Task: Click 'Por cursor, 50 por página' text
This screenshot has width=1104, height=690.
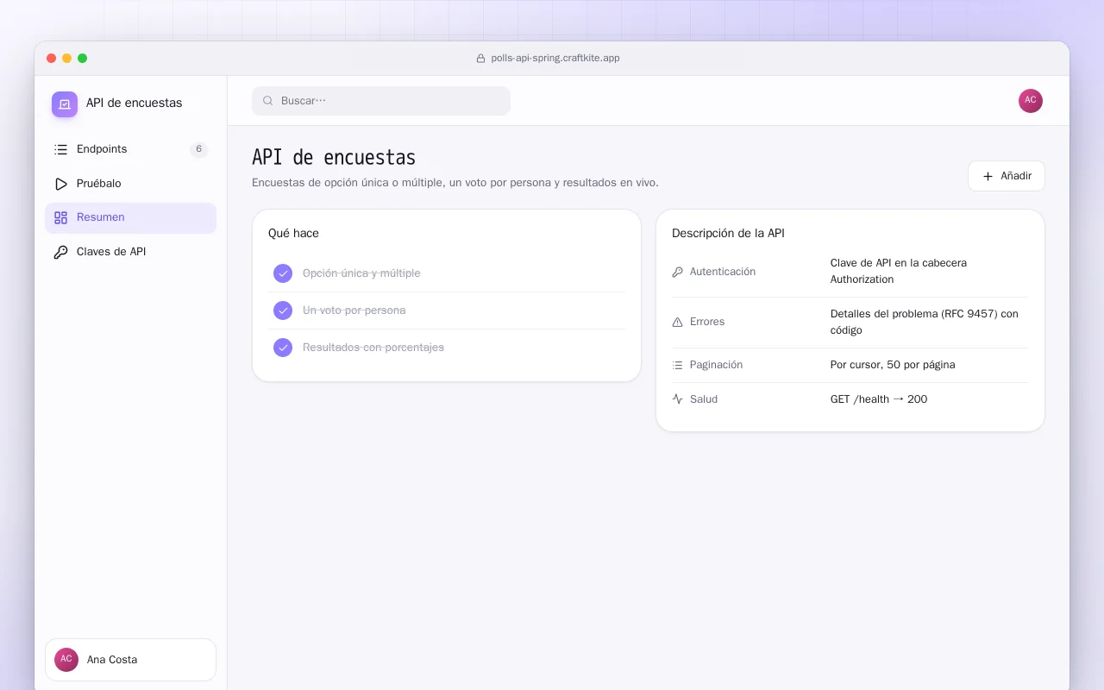Action: pyautogui.click(x=893, y=365)
